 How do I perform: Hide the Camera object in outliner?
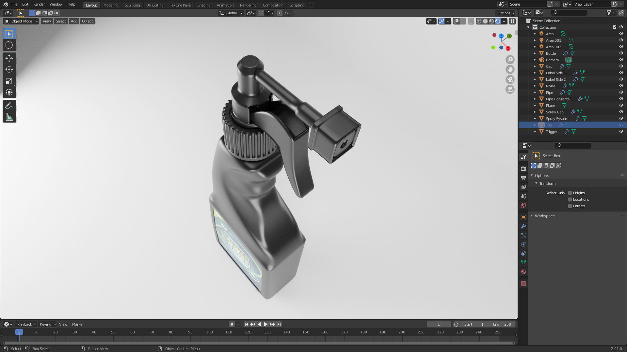(621, 60)
